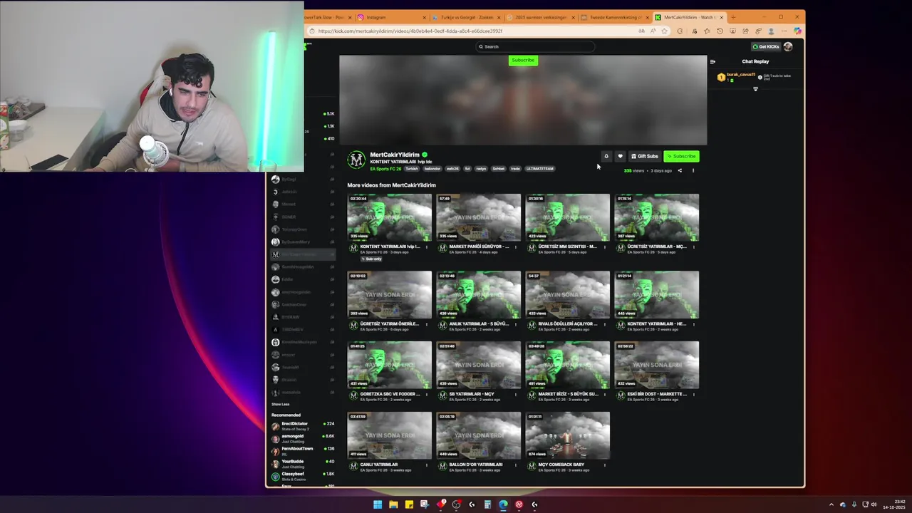
Task: Open BALLON D'OR YATIRIMLARI video thumbnail
Action: 479,435
